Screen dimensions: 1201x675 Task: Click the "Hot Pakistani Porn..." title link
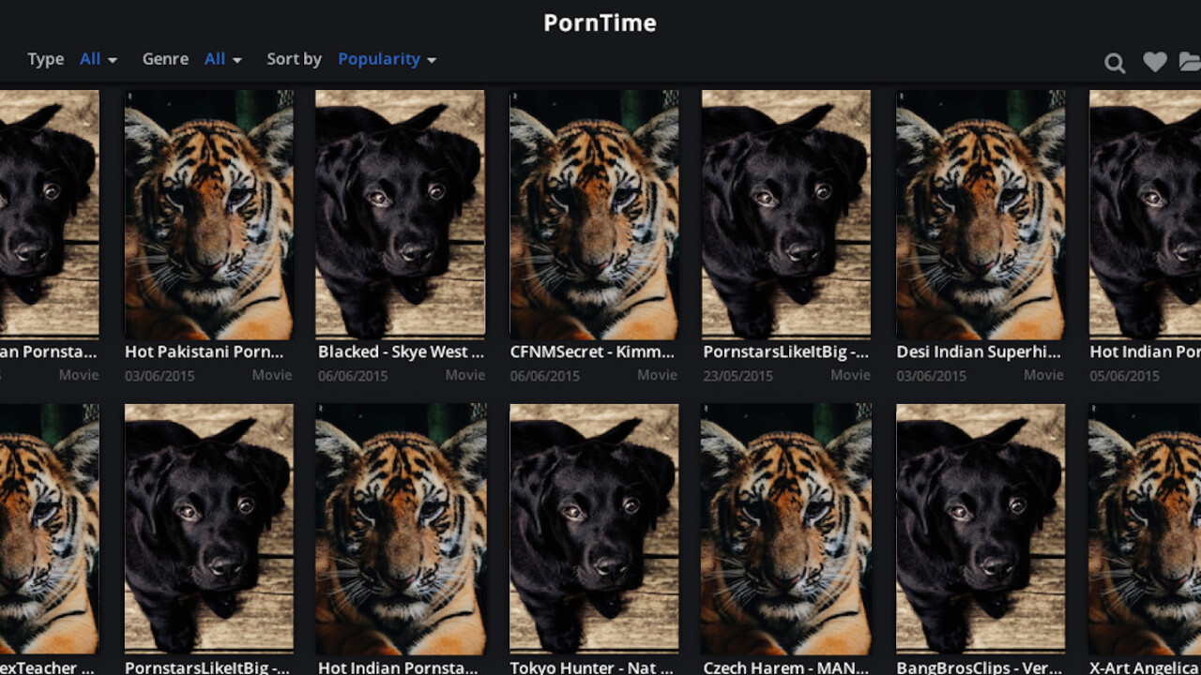click(205, 352)
